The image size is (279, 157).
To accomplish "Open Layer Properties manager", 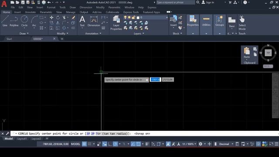I will (116, 23).
